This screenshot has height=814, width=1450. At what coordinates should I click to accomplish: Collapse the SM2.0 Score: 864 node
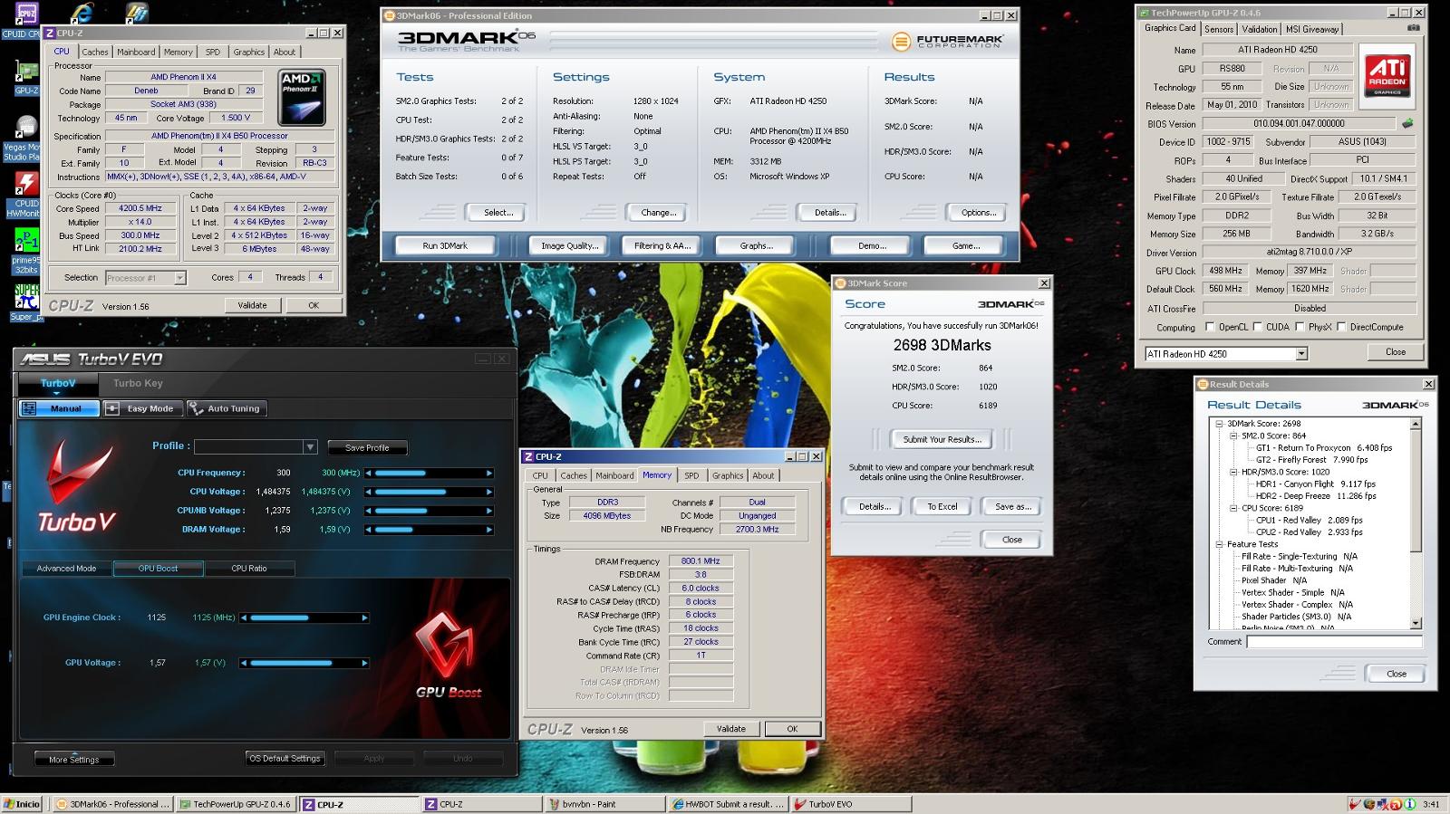tap(1233, 436)
